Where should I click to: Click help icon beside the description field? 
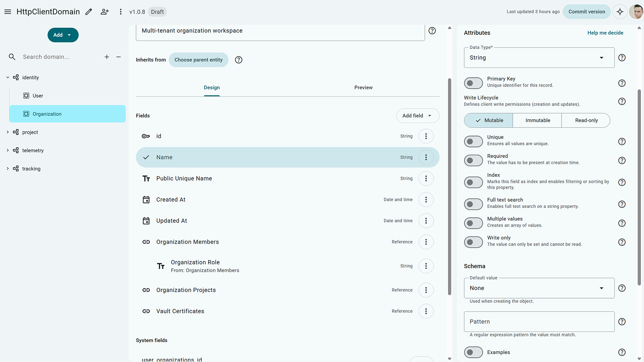tap(432, 31)
